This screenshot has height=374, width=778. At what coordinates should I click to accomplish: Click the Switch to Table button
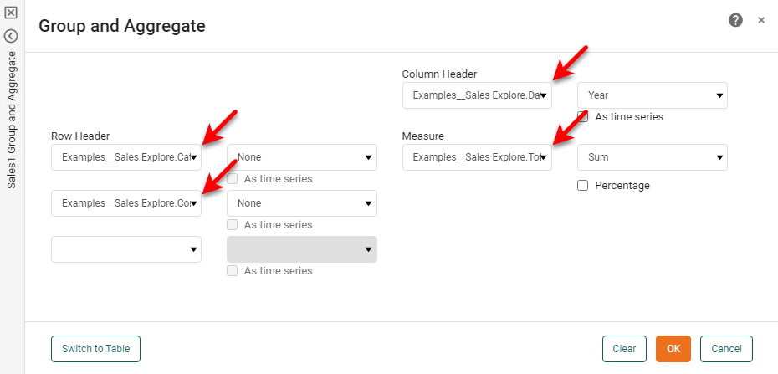pos(95,349)
